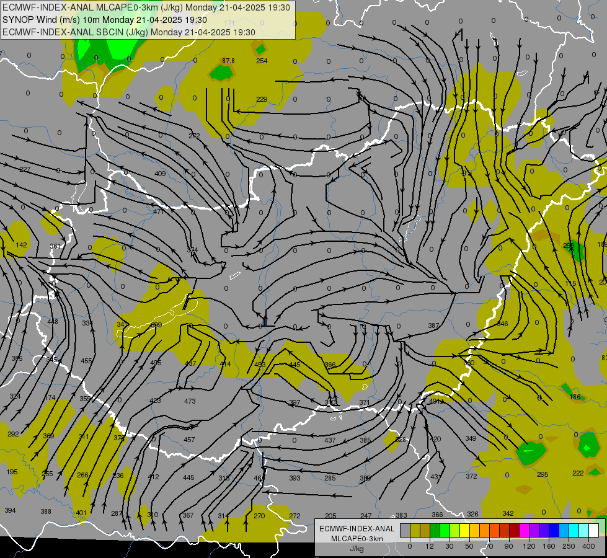Image resolution: width=607 pixels, height=558 pixels.
Task: Click the map value 457
Action: pyautogui.click(x=189, y=440)
